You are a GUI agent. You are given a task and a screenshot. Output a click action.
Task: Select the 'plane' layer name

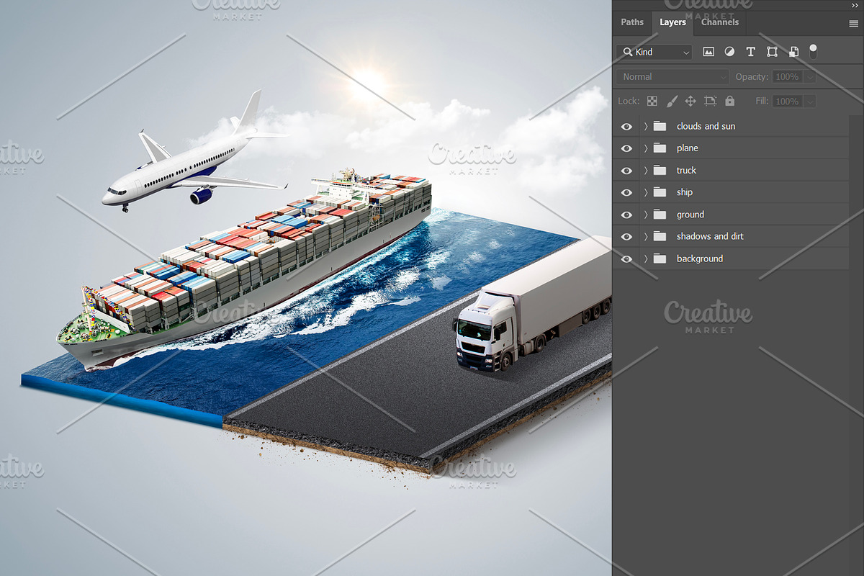(688, 148)
